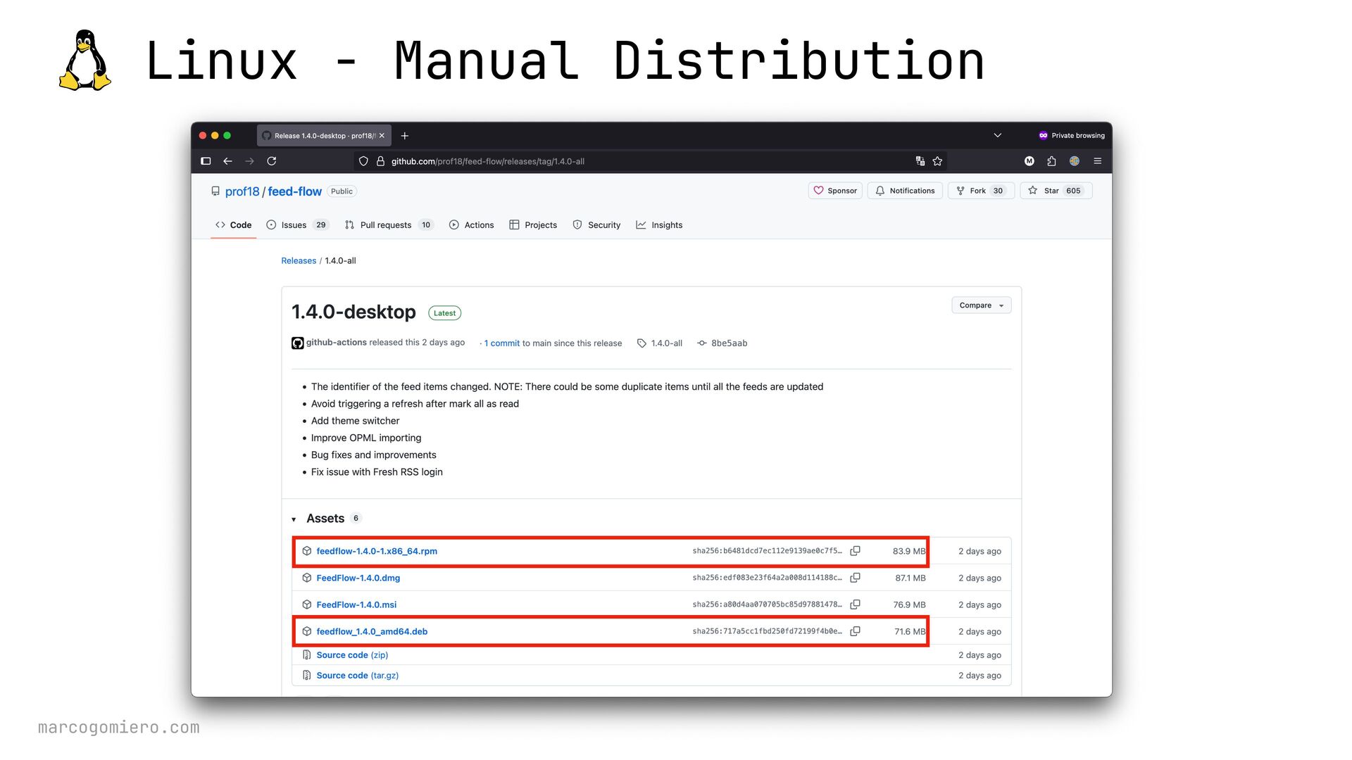Copy sha256 of the rpm asset
Screen dimensions: 1352x760
855,551
